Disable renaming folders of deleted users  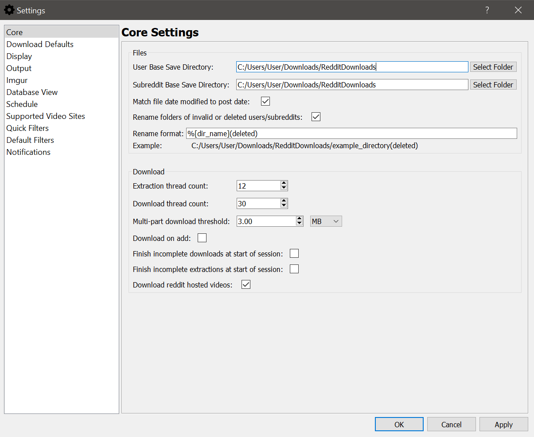click(316, 117)
